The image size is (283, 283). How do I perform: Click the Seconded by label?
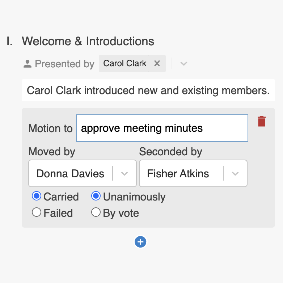point(170,152)
